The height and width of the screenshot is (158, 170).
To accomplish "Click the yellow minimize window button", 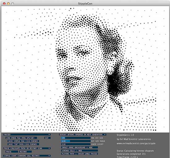I will (8, 4).
